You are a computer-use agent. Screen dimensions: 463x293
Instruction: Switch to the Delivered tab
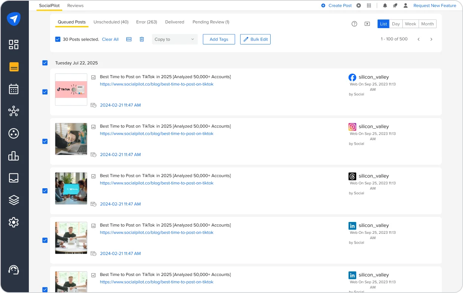[175, 22]
